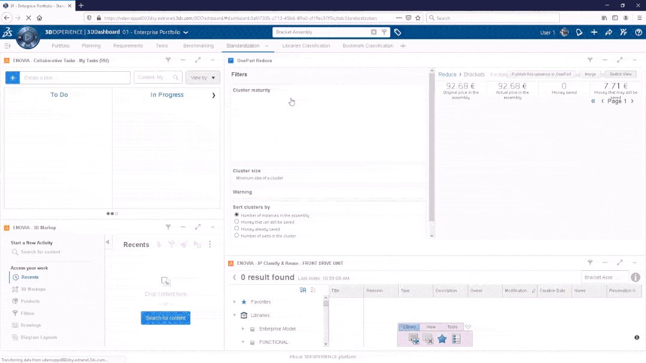Select Money already saved sort option
Screen dimensions: 646x363
coord(236,228)
